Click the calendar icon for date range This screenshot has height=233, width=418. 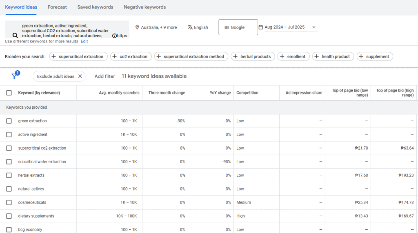(261, 27)
